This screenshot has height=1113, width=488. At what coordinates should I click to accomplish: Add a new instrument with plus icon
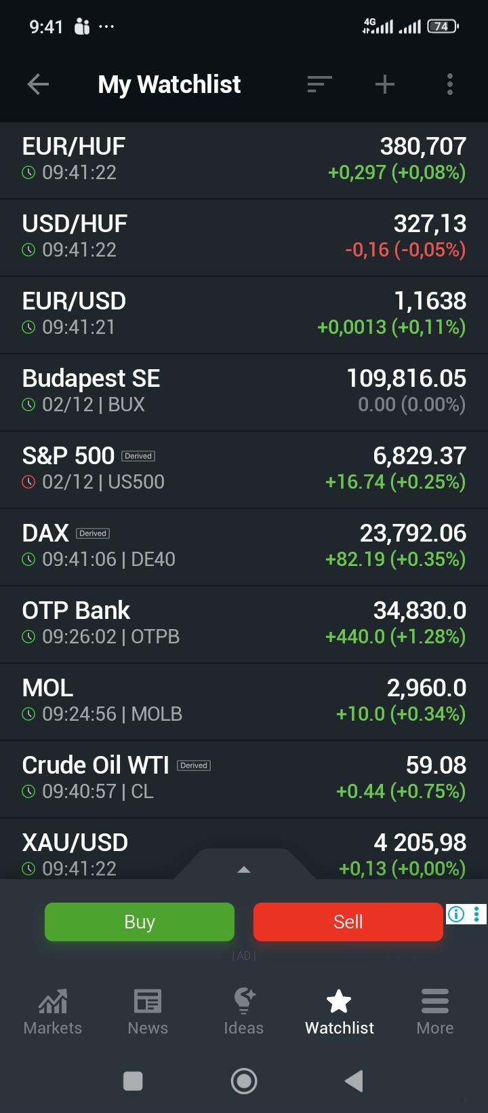pyautogui.click(x=385, y=84)
